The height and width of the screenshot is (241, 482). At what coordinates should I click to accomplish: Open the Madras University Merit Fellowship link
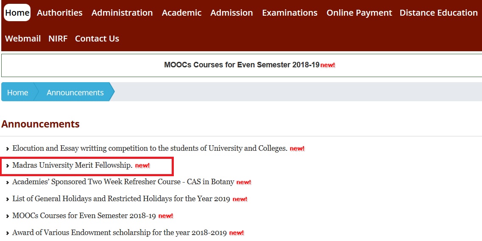pos(72,165)
